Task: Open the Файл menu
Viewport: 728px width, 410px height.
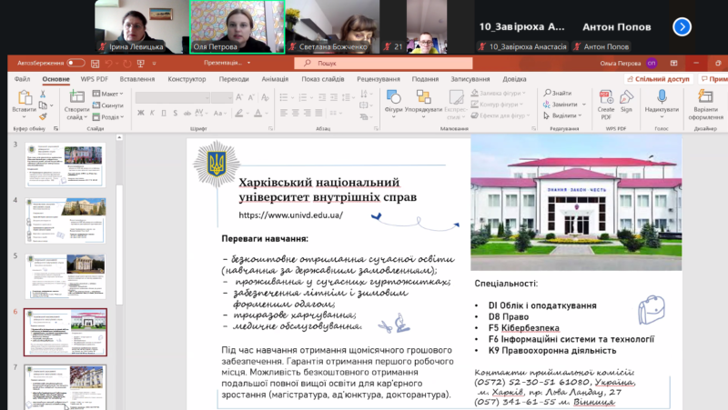Action: pyautogui.click(x=22, y=79)
